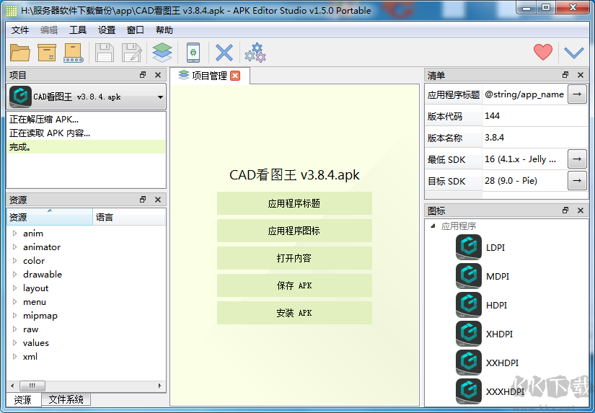This screenshot has height=413, width=595.
Task: Click the 保存 APK button
Action: (x=294, y=285)
